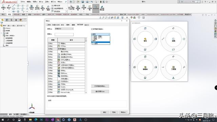Screen dimensions: 217x122
Task: Switch to the 工具栏 tab in dialog
Action: coord(49,25)
